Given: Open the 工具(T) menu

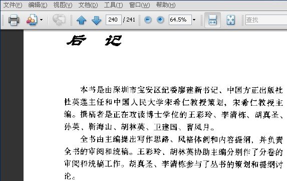Looking at the screenshot, I should 113,5.
